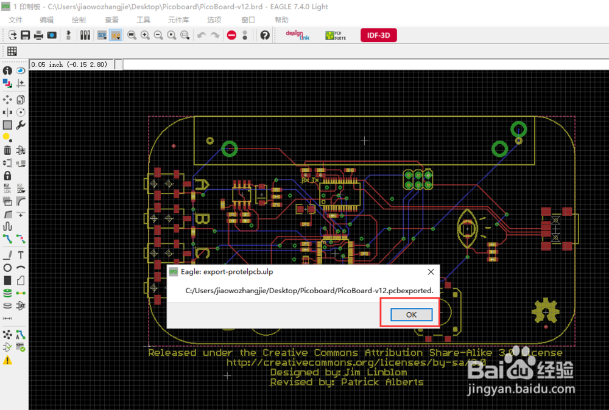Open the 工具 menu
Screen dimensions: 609x410
(144, 19)
